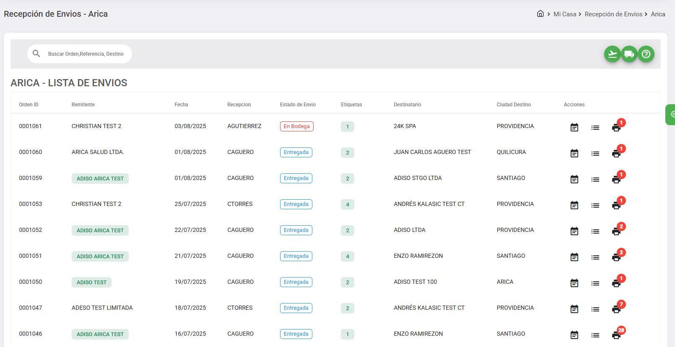
Task: Open list details icon for order 0001060
Action: point(595,154)
